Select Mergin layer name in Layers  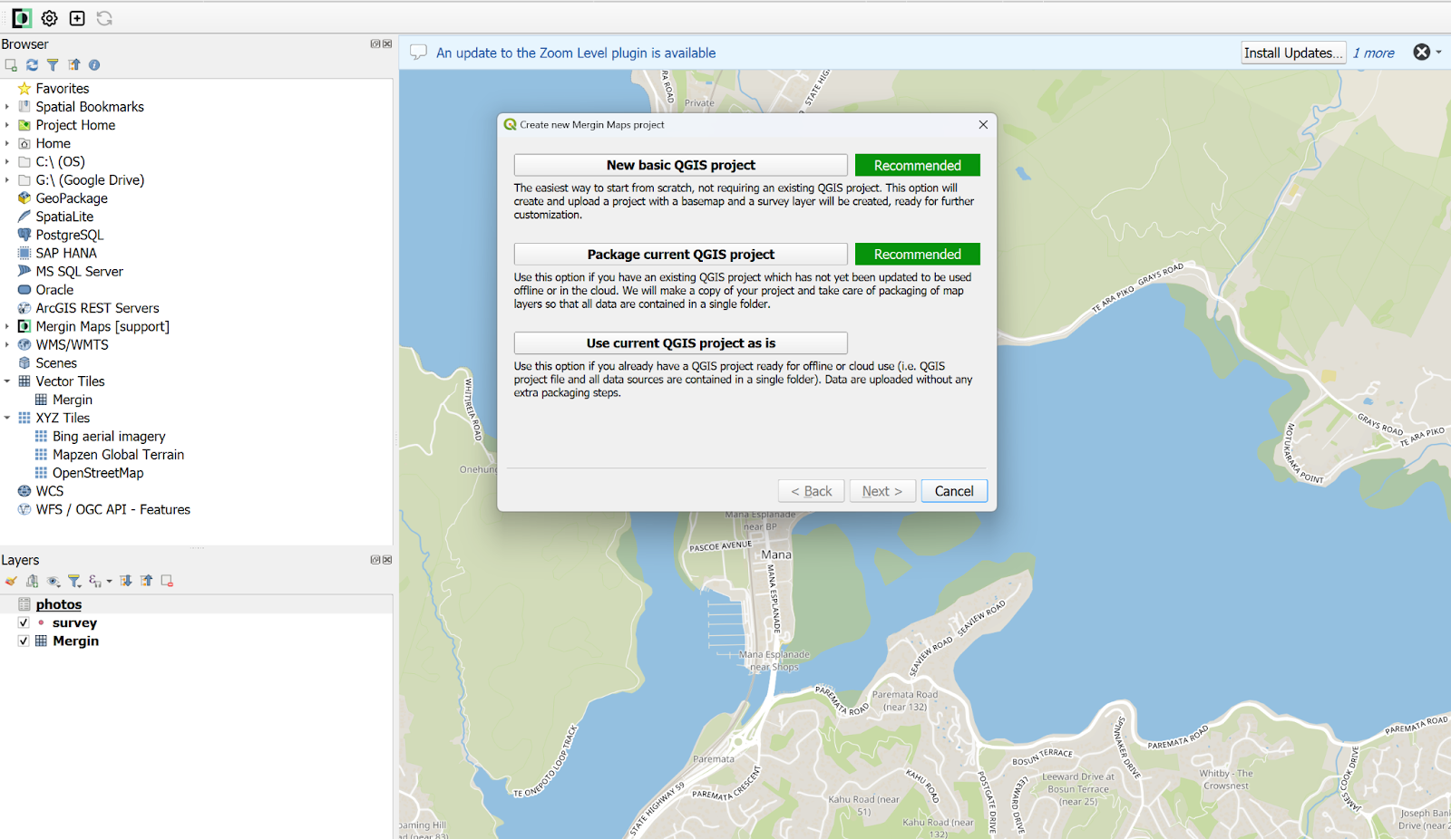coord(75,641)
